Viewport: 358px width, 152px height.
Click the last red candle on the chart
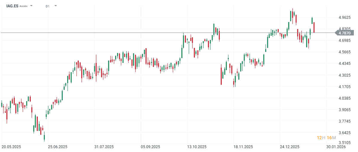coord(314,27)
